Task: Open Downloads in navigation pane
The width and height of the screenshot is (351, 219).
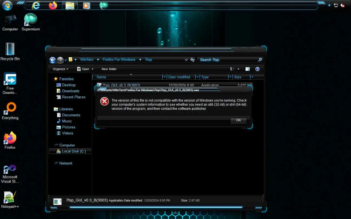Action: point(70,91)
